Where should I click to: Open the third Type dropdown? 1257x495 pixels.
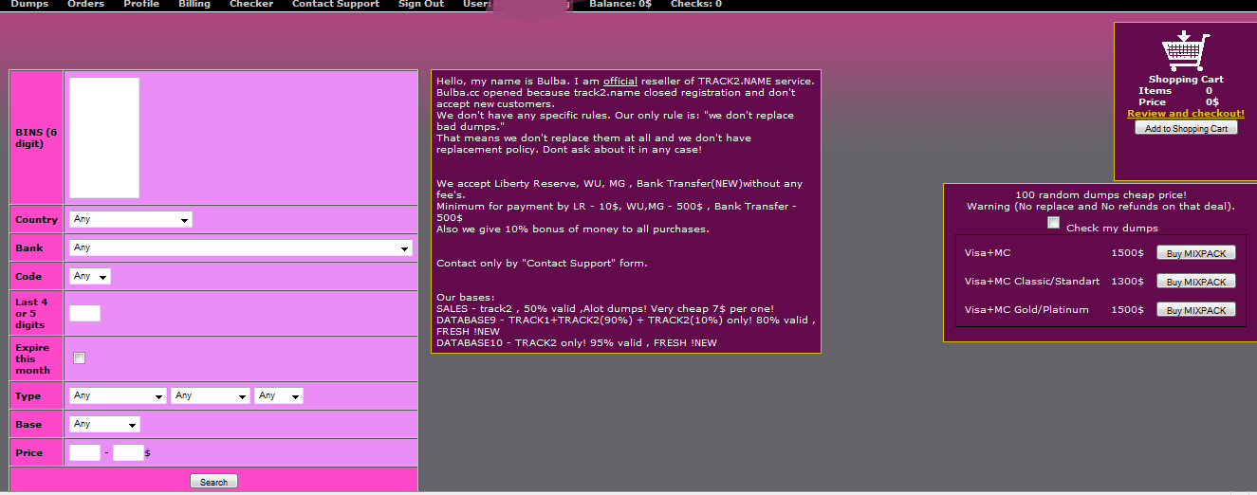(x=279, y=395)
